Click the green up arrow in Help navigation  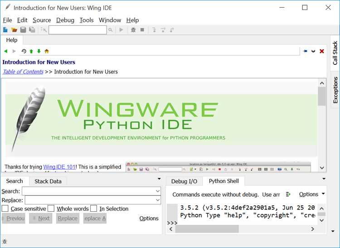tap(31, 51)
